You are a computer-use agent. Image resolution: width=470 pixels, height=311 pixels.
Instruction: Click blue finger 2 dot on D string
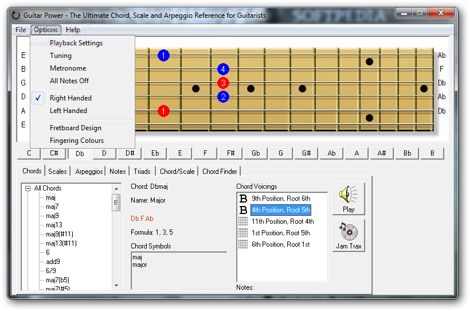(223, 96)
